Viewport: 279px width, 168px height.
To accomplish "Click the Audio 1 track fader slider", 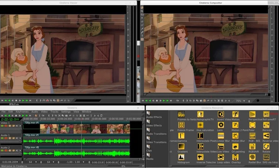I will pos(11,142).
